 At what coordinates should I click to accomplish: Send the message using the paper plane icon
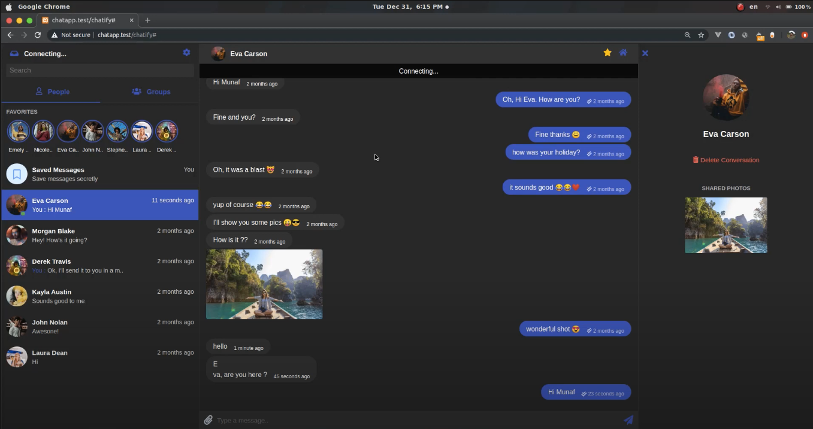point(628,419)
